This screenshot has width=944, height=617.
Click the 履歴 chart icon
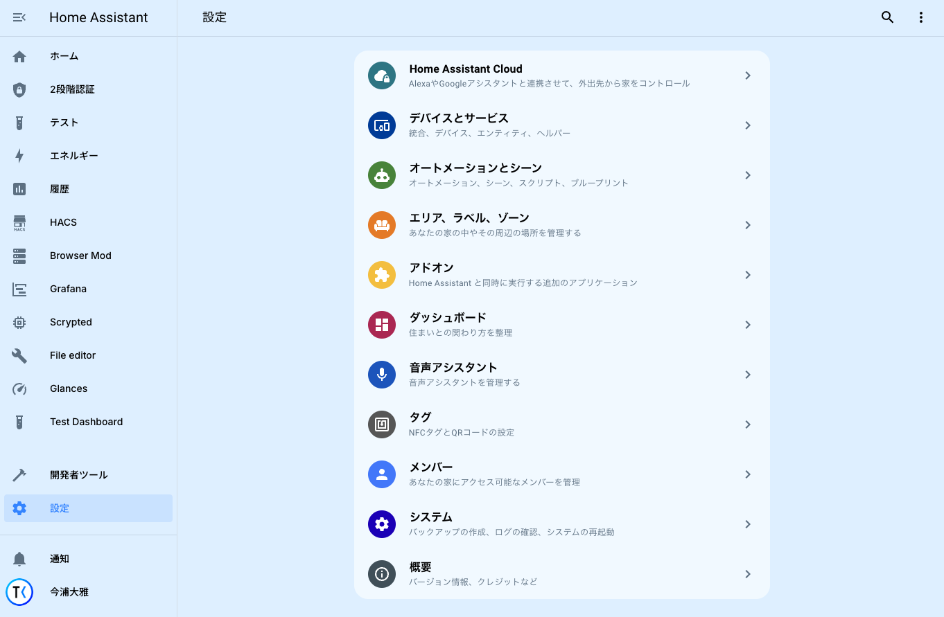[x=19, y=189]
